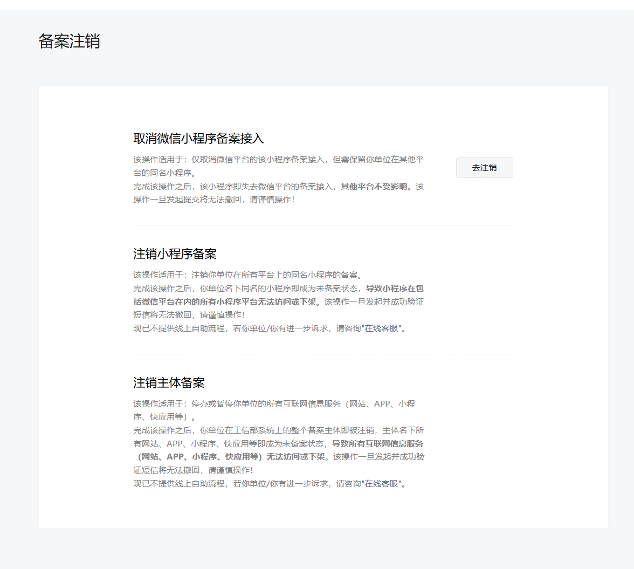The width and height of the screenshot is (634, 569).
Task: Click bold text 导致所有互联网信息服务
Action: [x=377, y=444]
